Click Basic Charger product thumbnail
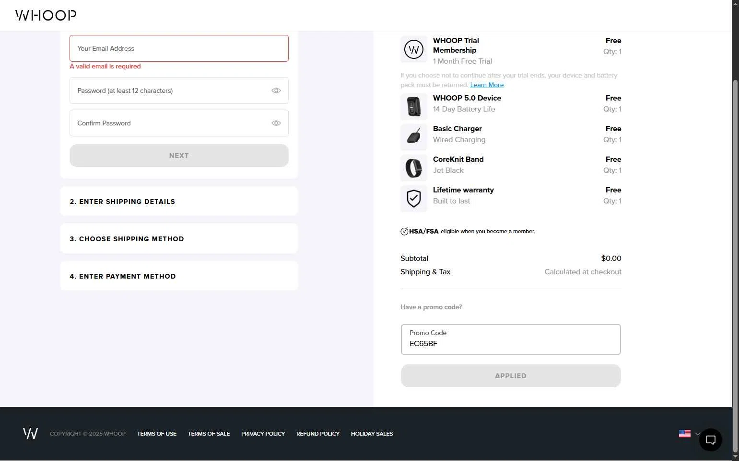 (x=414, y=137)
